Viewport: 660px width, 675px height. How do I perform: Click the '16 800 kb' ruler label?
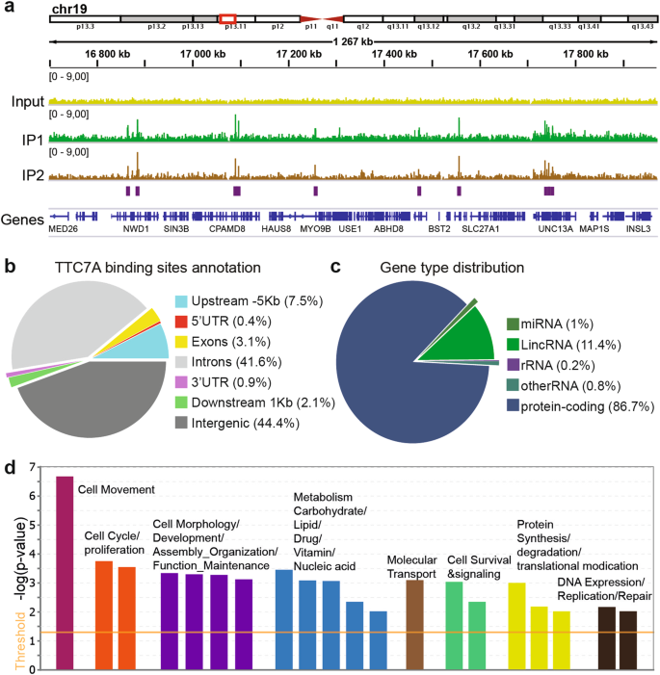pyautogui.click(x=107, y=54)
